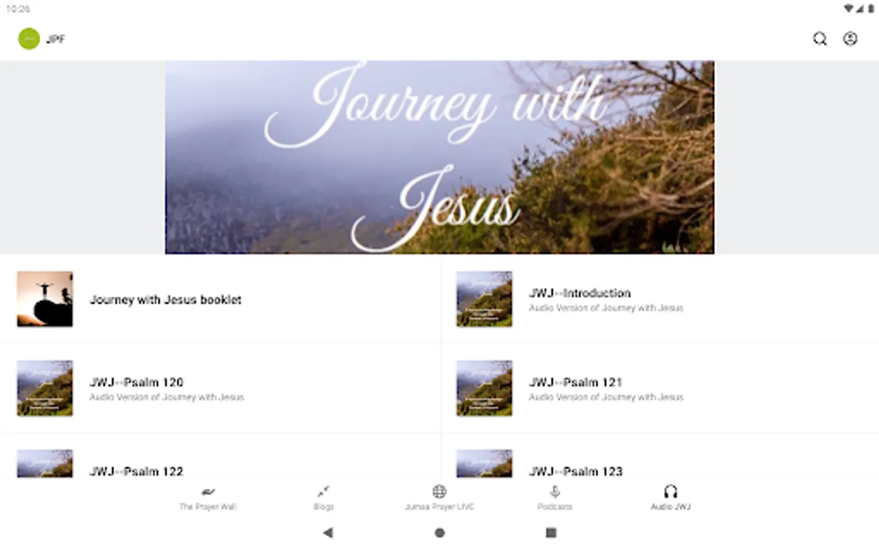The width and height of the screenshot is (879, 549).
Task: Open the Jumaa Prayer LIVE globe icon
Action: point(439,492)
